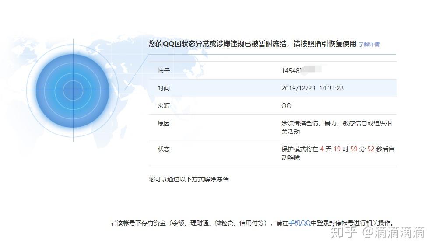
Task: Click the countdown text 保护模式将在 4 天
Action: click(306, 149)
